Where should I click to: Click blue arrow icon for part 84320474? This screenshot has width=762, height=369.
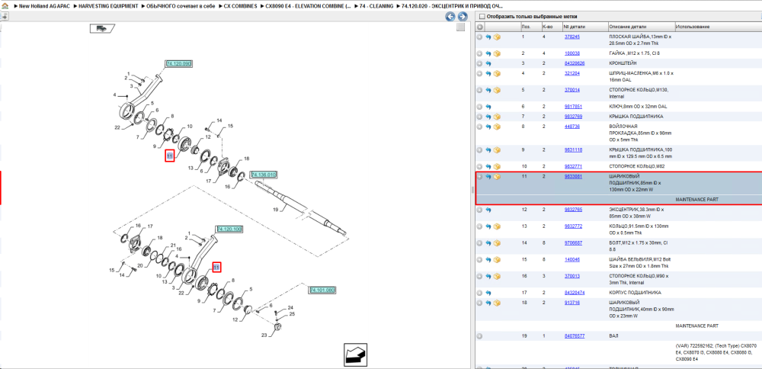coord(488,293)
